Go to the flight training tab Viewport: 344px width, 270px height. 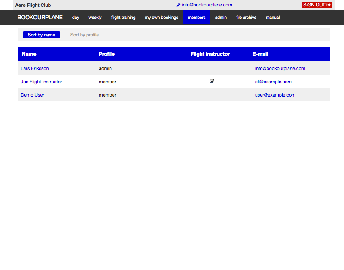[x=123, y=18]
